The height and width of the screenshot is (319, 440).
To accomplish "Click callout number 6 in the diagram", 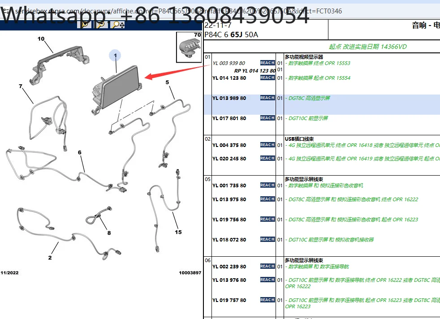I will (80, 152).
